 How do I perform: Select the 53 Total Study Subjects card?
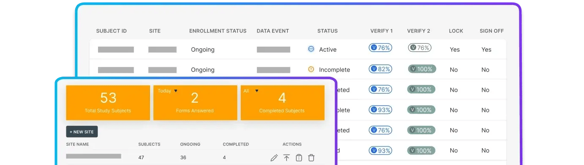pos(108,103)
